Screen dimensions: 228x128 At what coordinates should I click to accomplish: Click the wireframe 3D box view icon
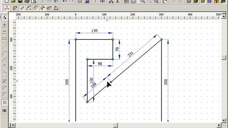point(189,1)
